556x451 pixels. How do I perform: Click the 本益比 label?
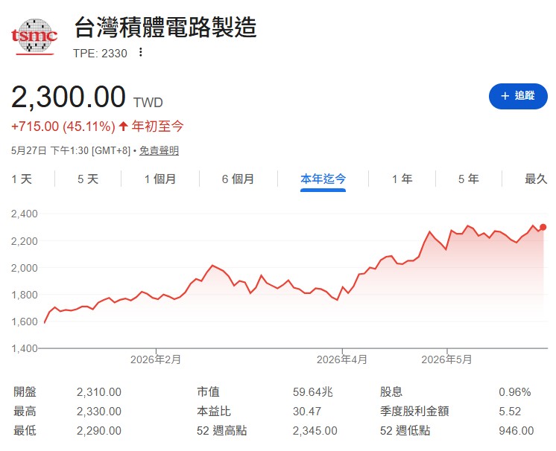point(214,412)
